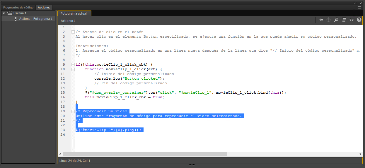Collapse the code block at line 9
This screenshot has width=365, height=168.
[x=73, y=64]
